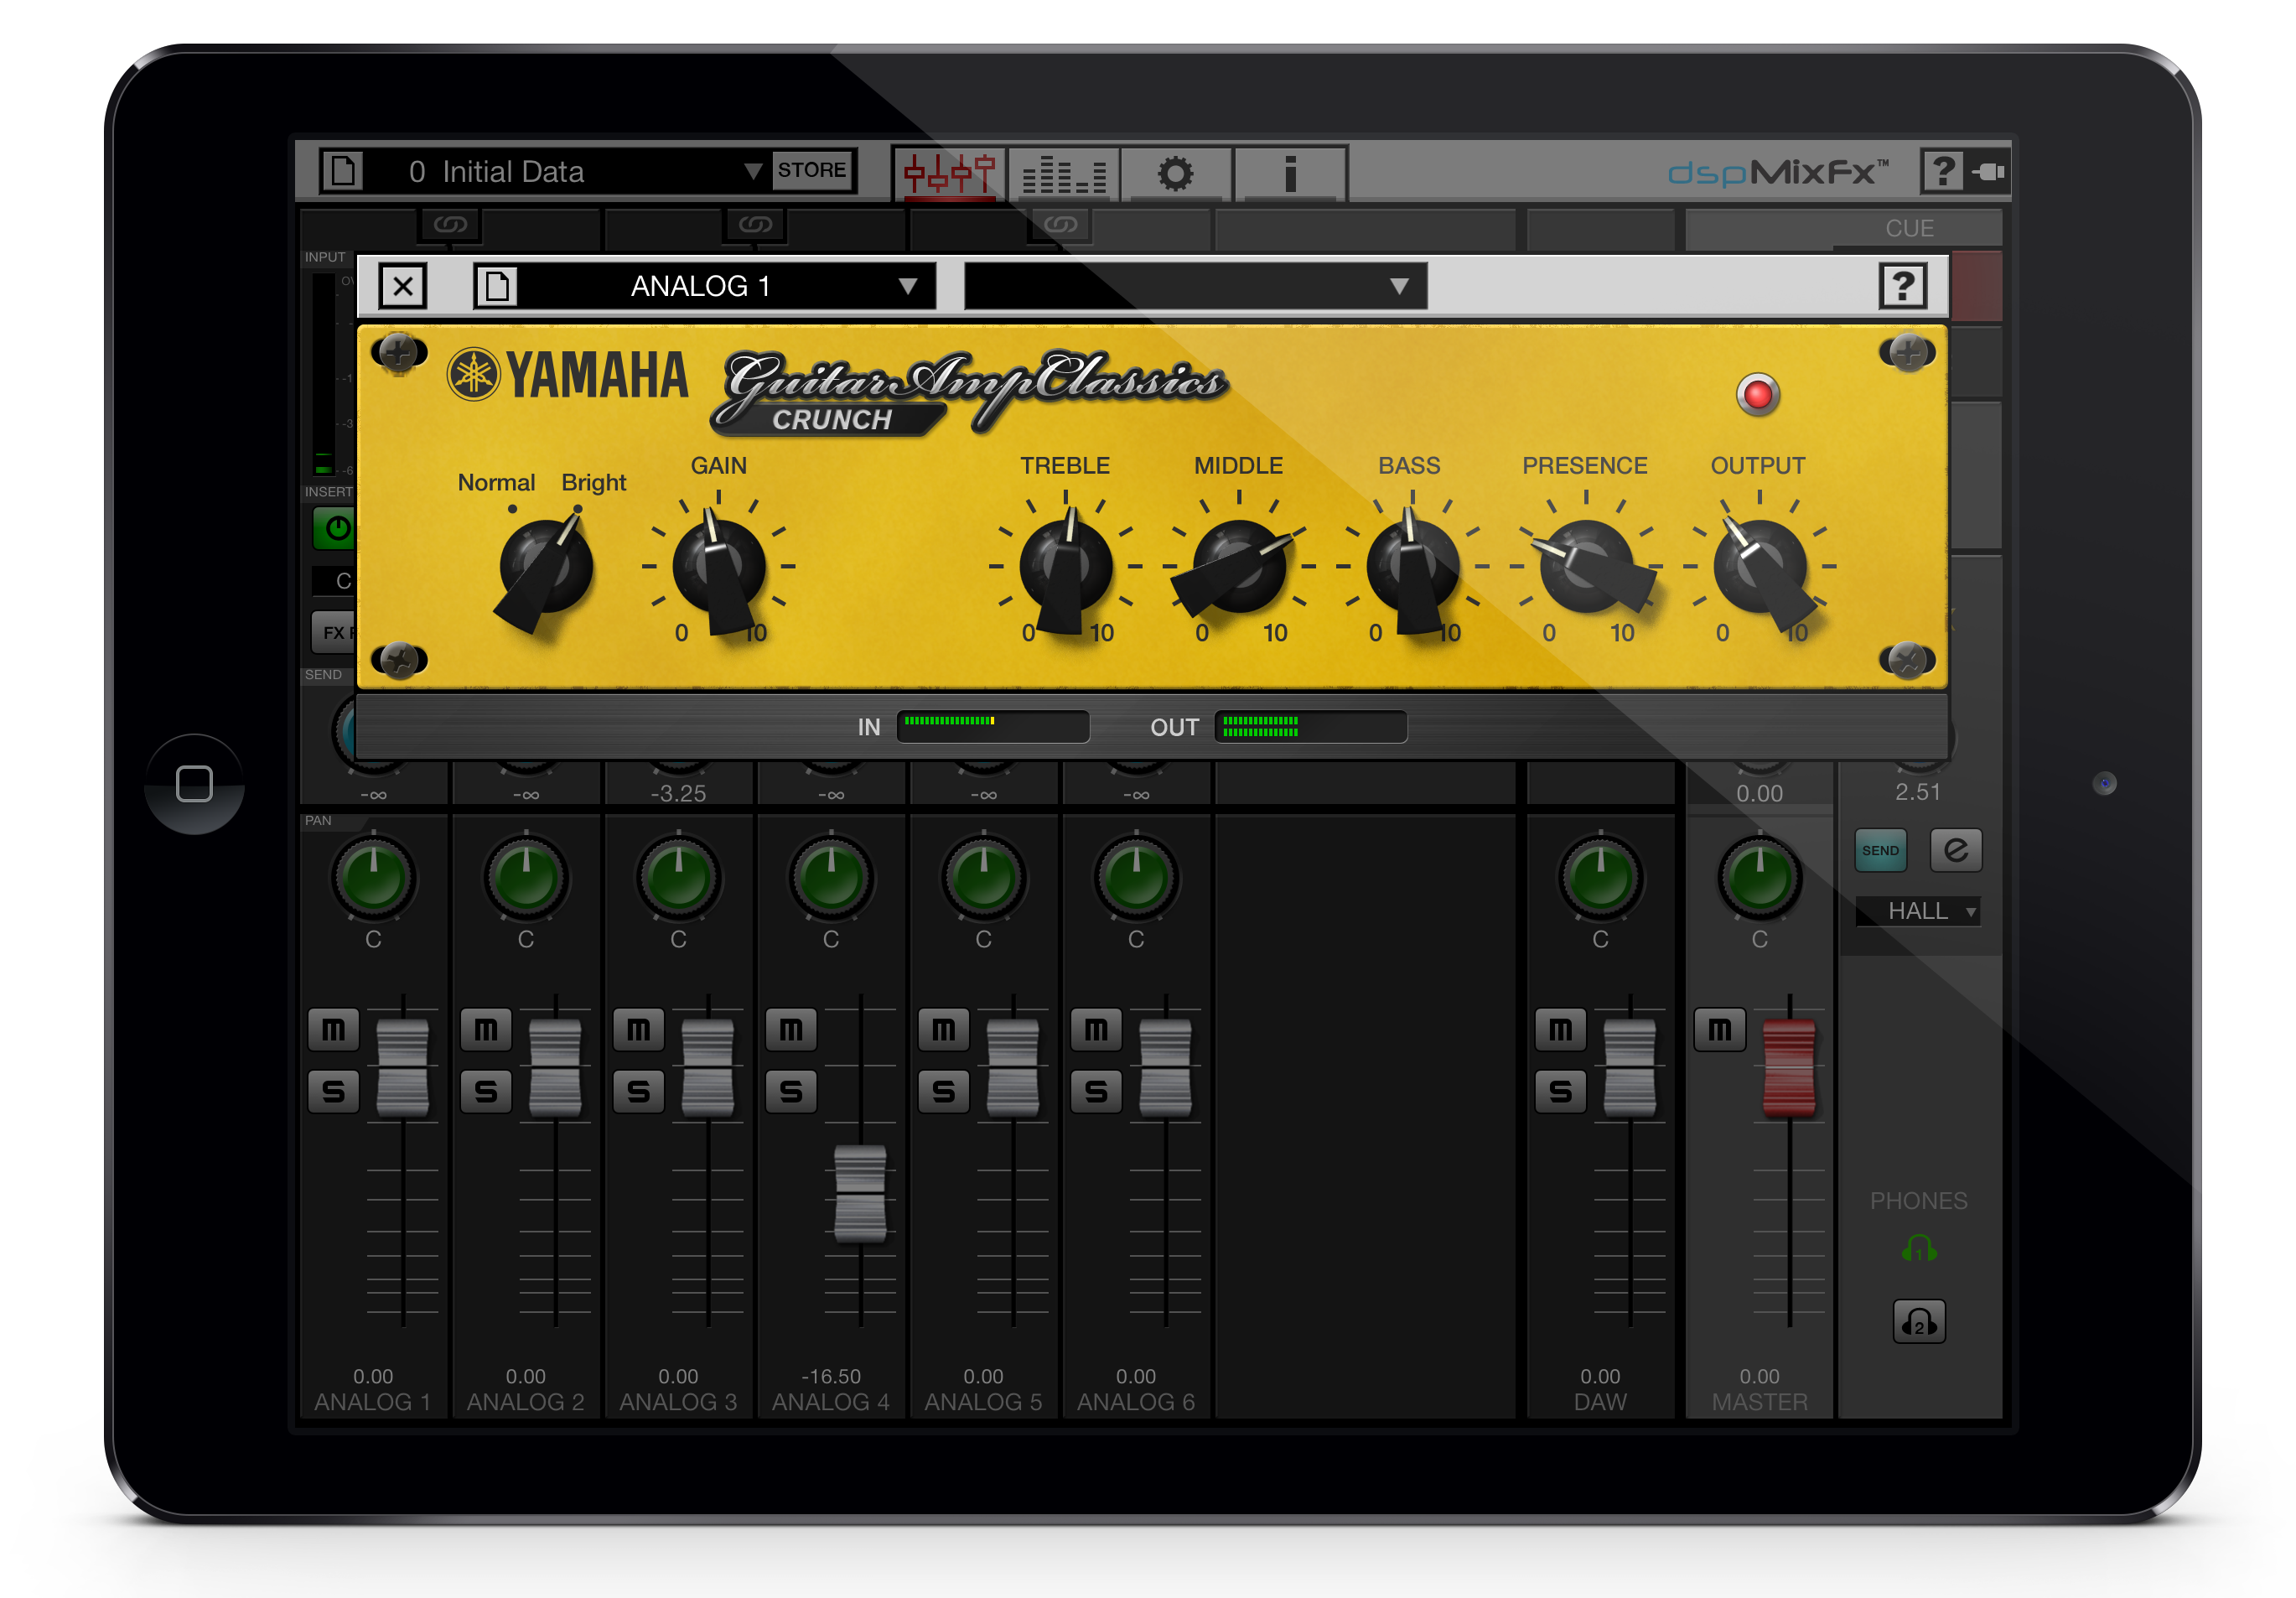Solo the ANALOG 1 channel
Viewport: 2296px width, 1598px height.
[333, 1091]
